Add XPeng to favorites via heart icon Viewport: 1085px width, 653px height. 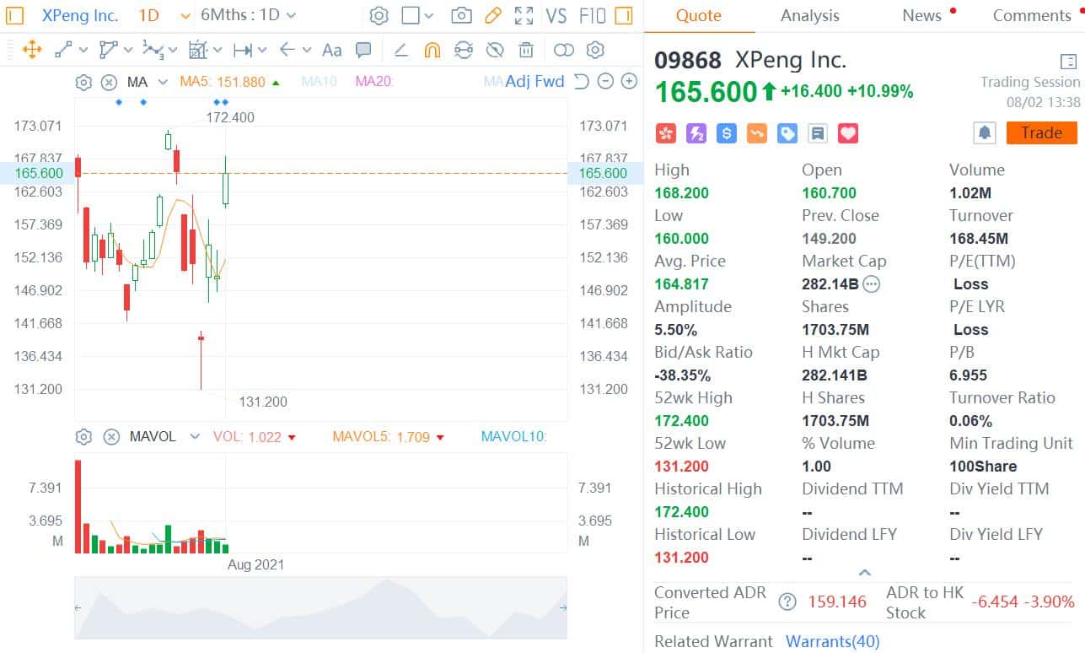(x=847, y=132)
